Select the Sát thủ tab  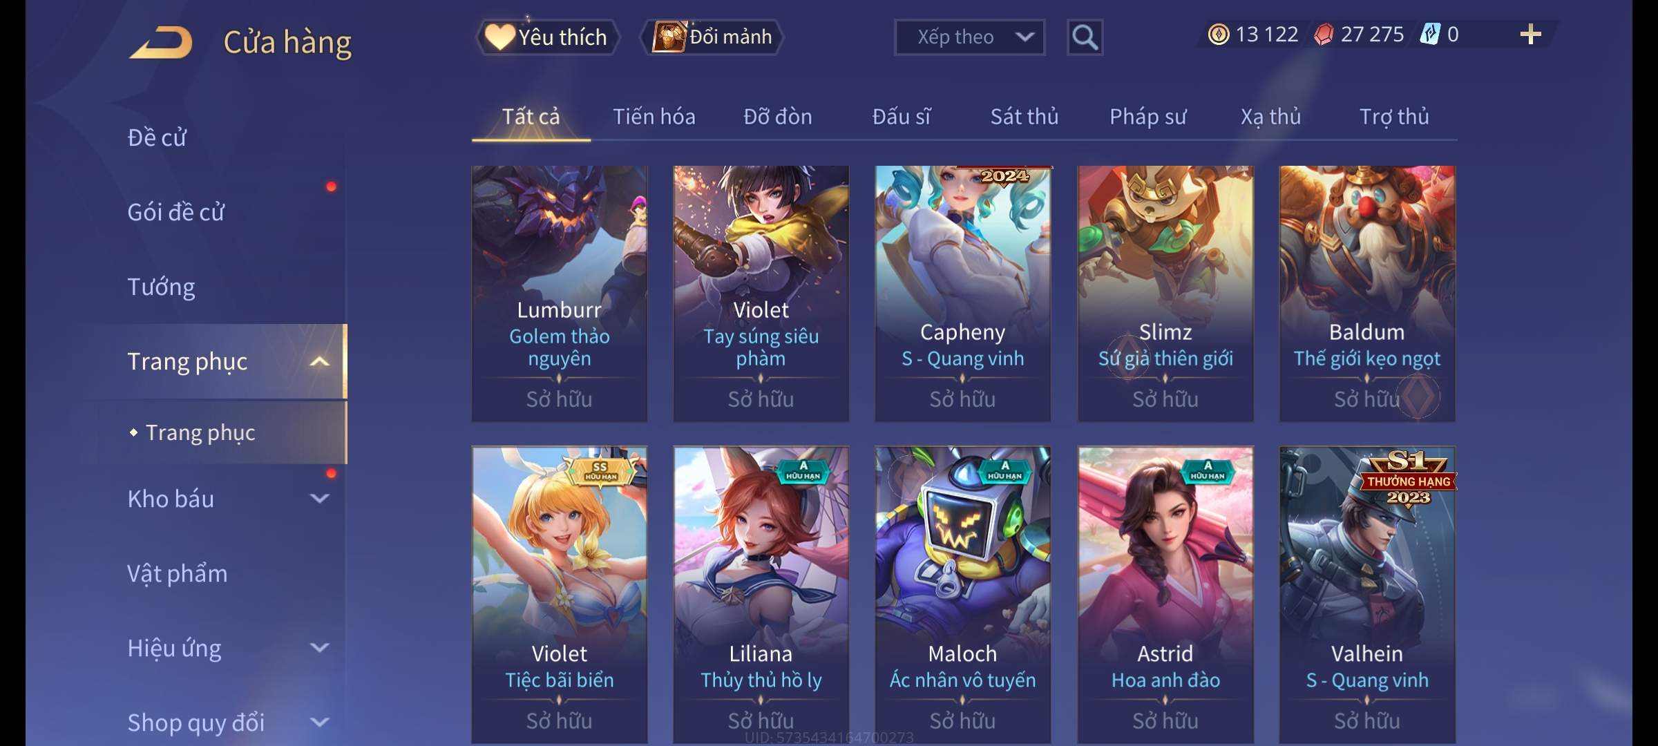(1025, 117)
